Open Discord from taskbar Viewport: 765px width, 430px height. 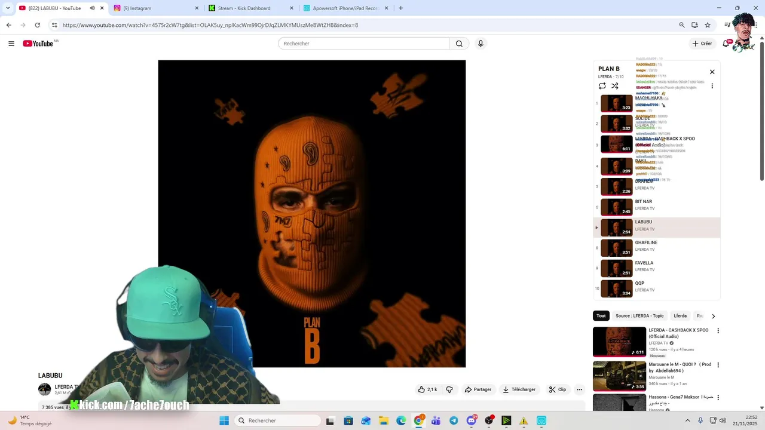coord(472,420)
